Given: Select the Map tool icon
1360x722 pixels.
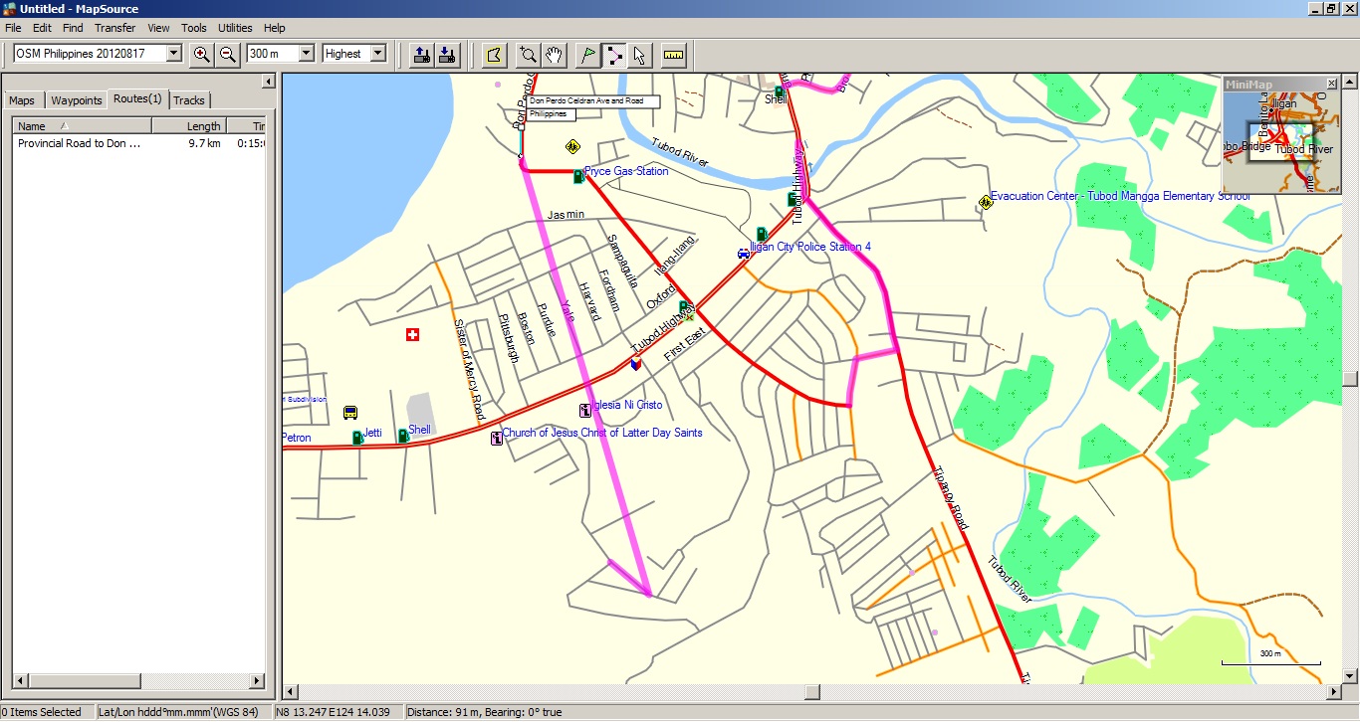Looking at the screenshot, I should [494, 55].
